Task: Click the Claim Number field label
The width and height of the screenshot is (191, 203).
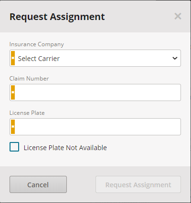Action: pos(29,79)
